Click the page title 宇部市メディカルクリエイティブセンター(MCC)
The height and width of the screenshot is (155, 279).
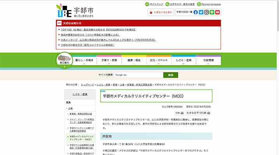point(143,96)
